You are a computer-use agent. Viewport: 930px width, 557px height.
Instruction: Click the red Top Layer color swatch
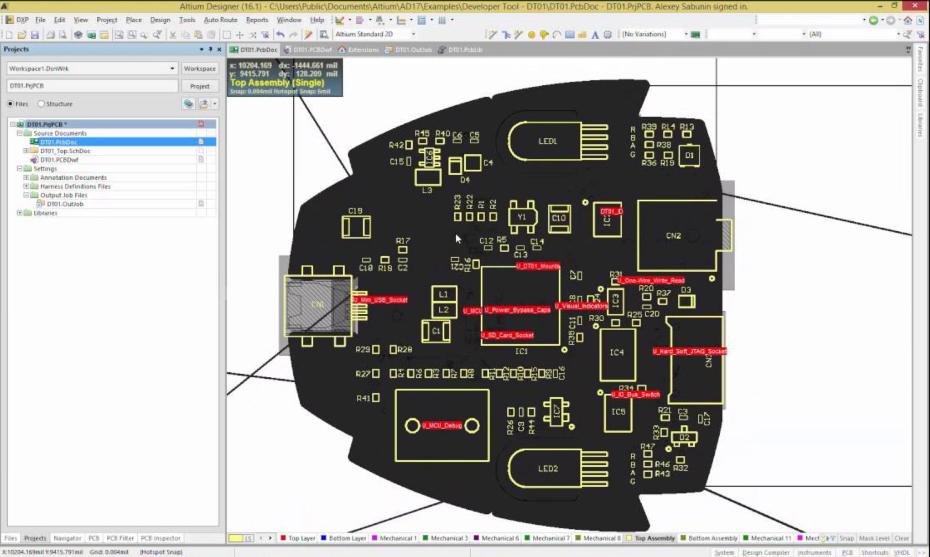283,538
